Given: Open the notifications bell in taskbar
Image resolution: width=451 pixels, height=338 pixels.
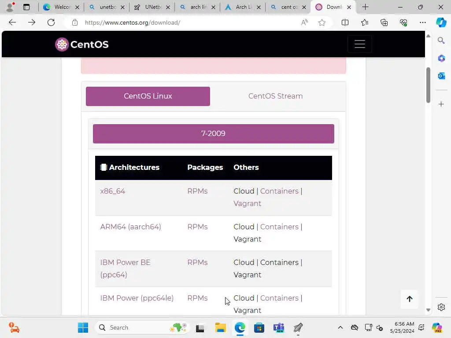Looking at the screenshot, I should [421, 327].
